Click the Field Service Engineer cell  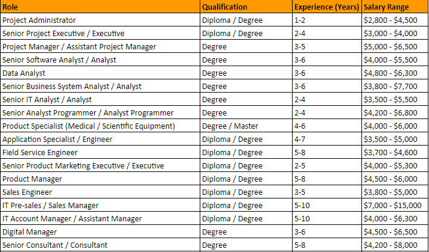100,152
